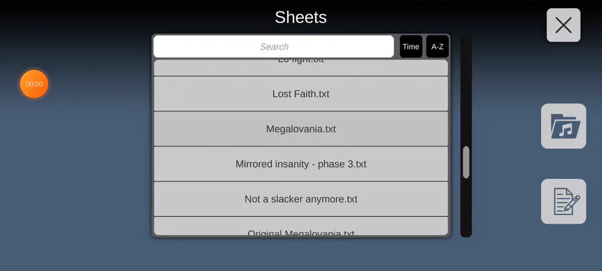Open the sheet editor pencil icon
602x271 pixels.
tap(563, 201)
